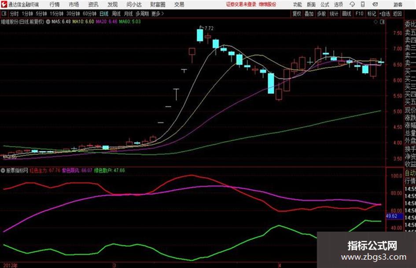Switch to 5分钟 period tab
Viewport: 416px width, 268px height.
41,14
